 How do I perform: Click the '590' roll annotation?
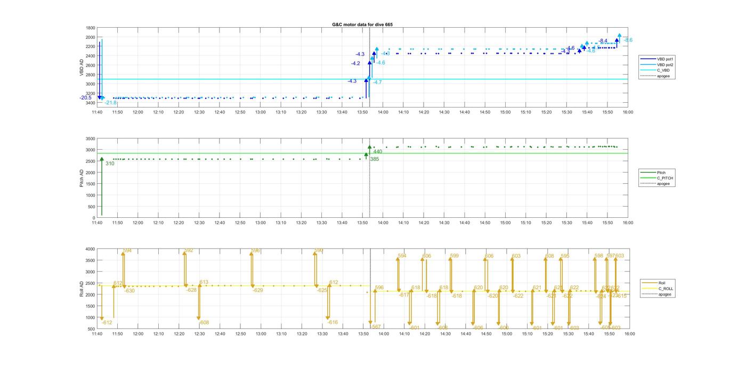pos(319,250)
